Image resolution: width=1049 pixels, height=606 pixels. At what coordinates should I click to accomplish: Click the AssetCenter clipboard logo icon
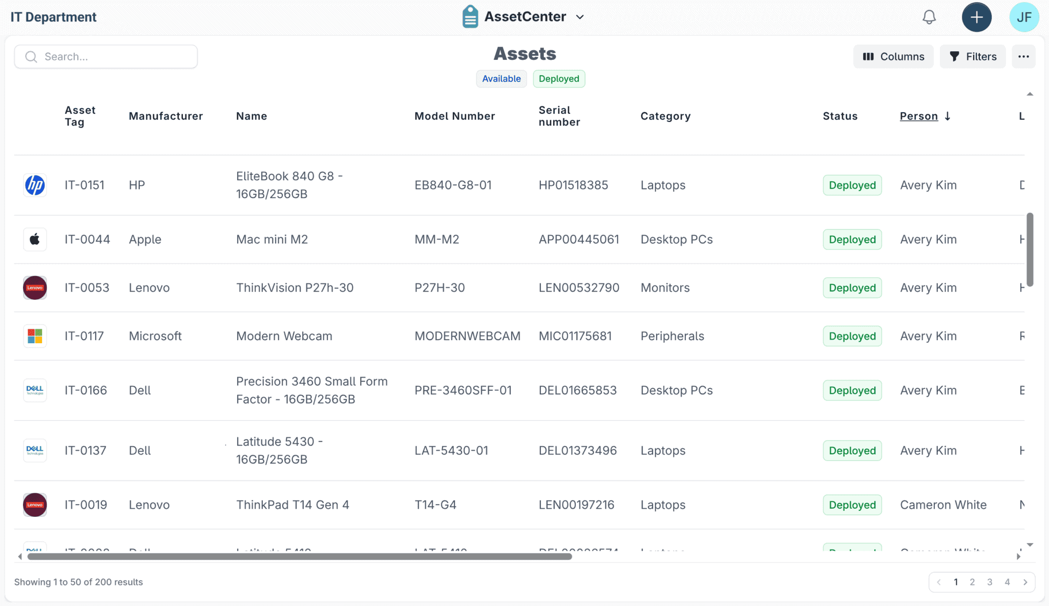tap(470, 17)
